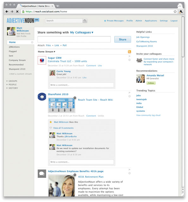188x202 pixels.
Task: Select @Mentions in the sidebar
Action: click(14, 47)
